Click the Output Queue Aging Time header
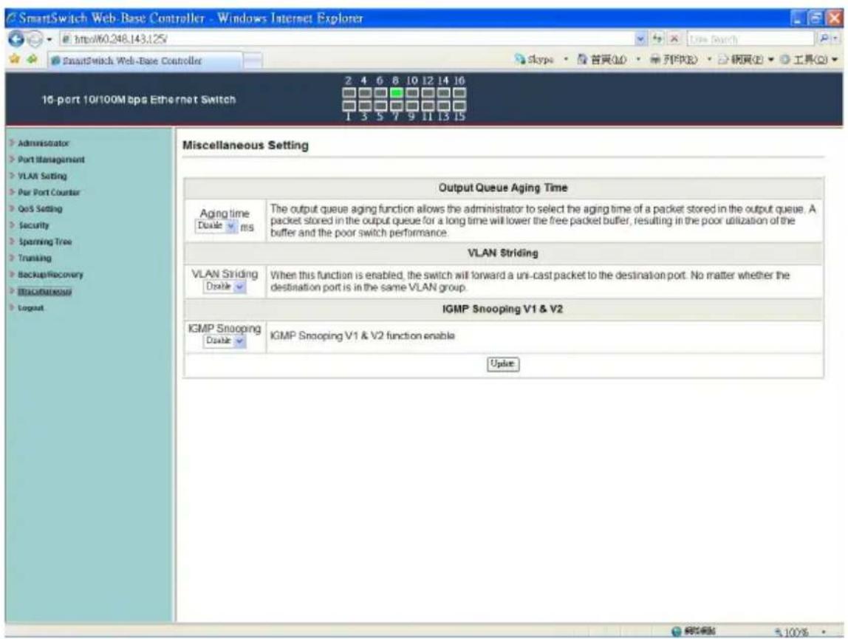The width and height of the screenshot is (848, 639). [503, 188]
